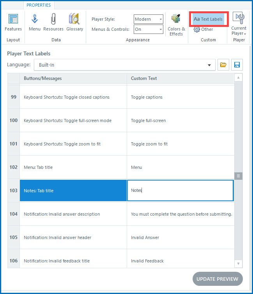Image resolution: width=253 pixels, height=294 pixels.
Task: Open the Language Built-In dropdown
Action: click(125, 65)
